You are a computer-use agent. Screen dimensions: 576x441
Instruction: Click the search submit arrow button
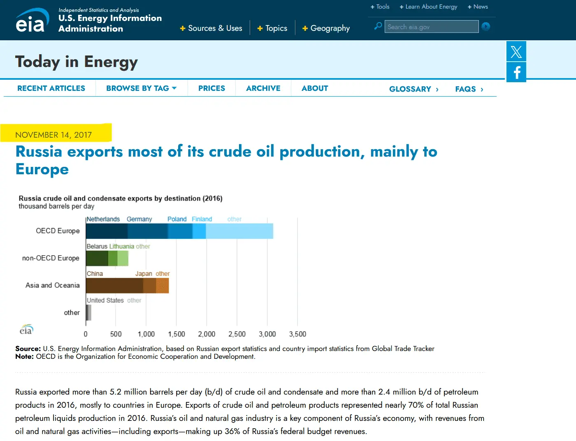(486, 27)
